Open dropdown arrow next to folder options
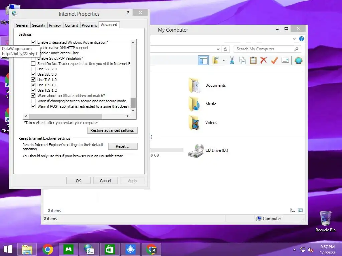 224,60
